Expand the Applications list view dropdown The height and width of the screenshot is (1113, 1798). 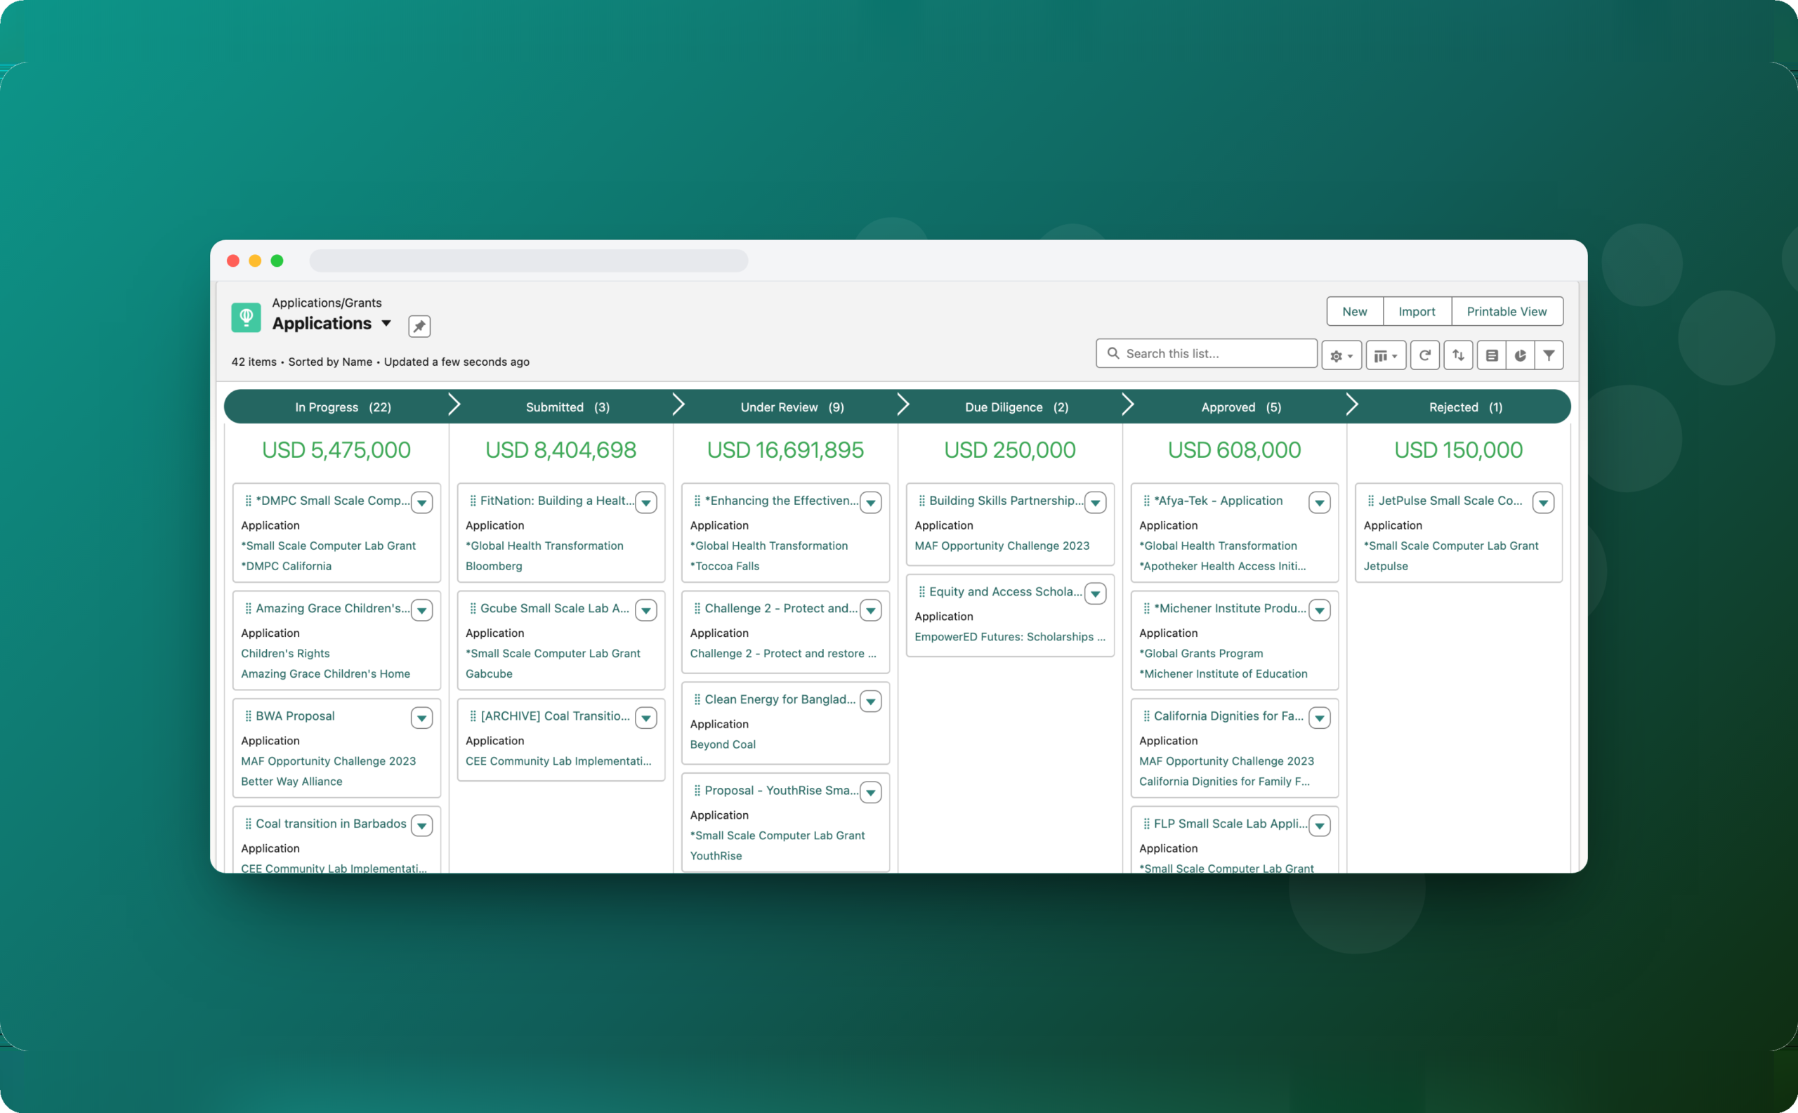pos(386,323)
